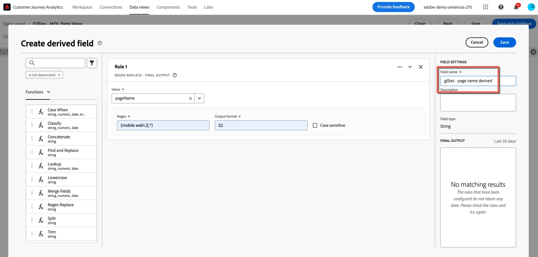Click the drag handle of the Split function
This screenshot has width=538, height=257.
pyautogui.click(x=32, y=220)
